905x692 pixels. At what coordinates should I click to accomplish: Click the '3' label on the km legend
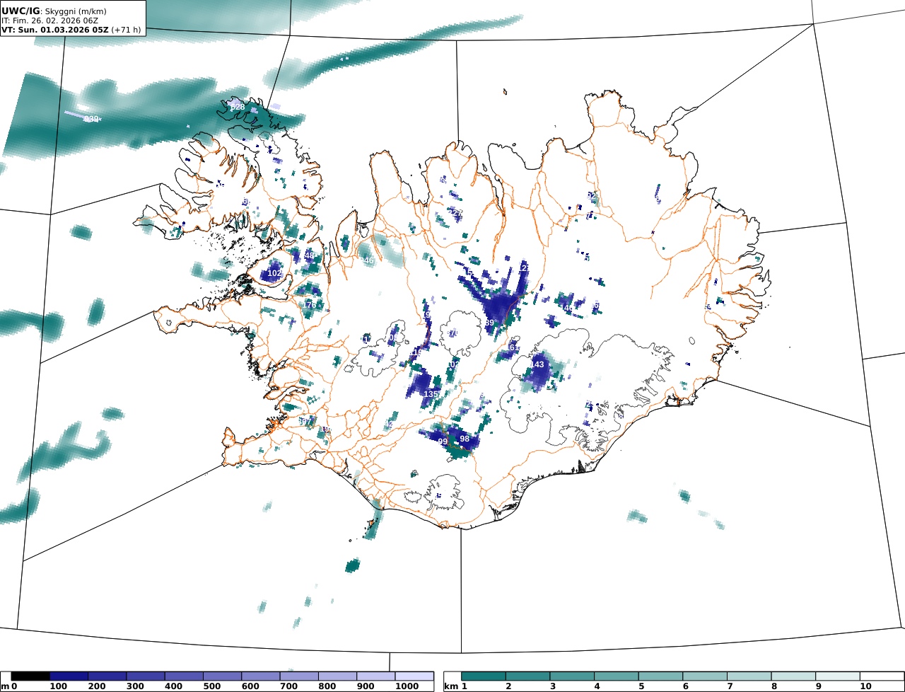[x=553, y=686]
